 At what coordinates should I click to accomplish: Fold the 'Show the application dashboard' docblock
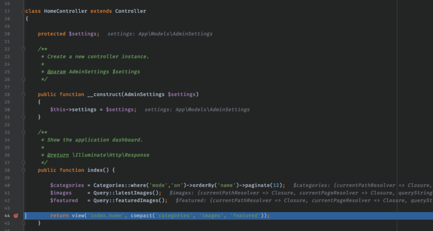[x=24, y=132]
